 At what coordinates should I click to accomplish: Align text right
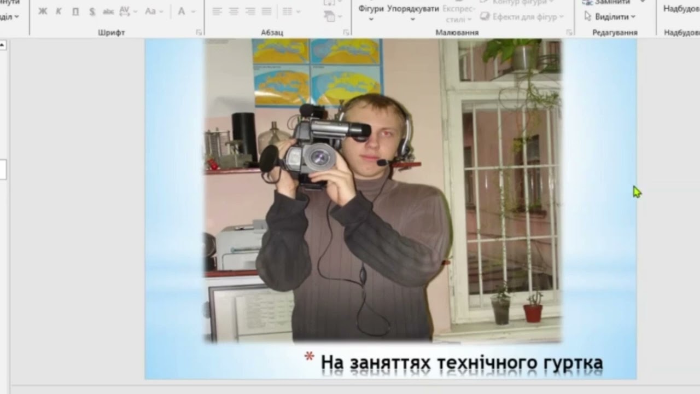pos(250,11)
